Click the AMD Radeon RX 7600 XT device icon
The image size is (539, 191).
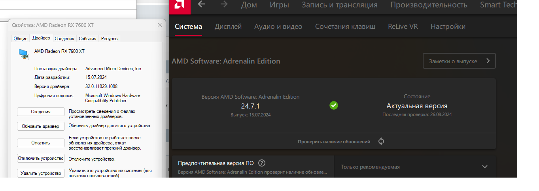pos(23,54)
